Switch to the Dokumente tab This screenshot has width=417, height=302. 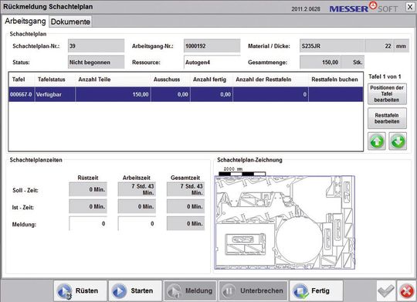tap(70, 22)
